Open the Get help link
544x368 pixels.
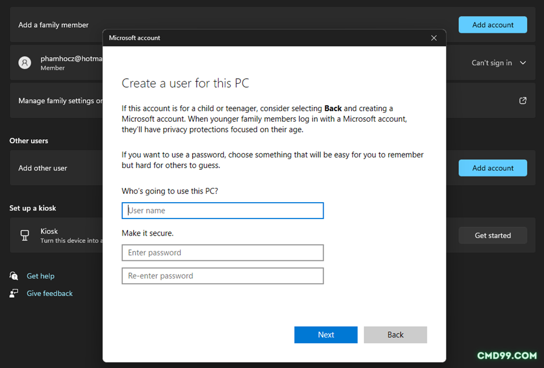[41, 276]
